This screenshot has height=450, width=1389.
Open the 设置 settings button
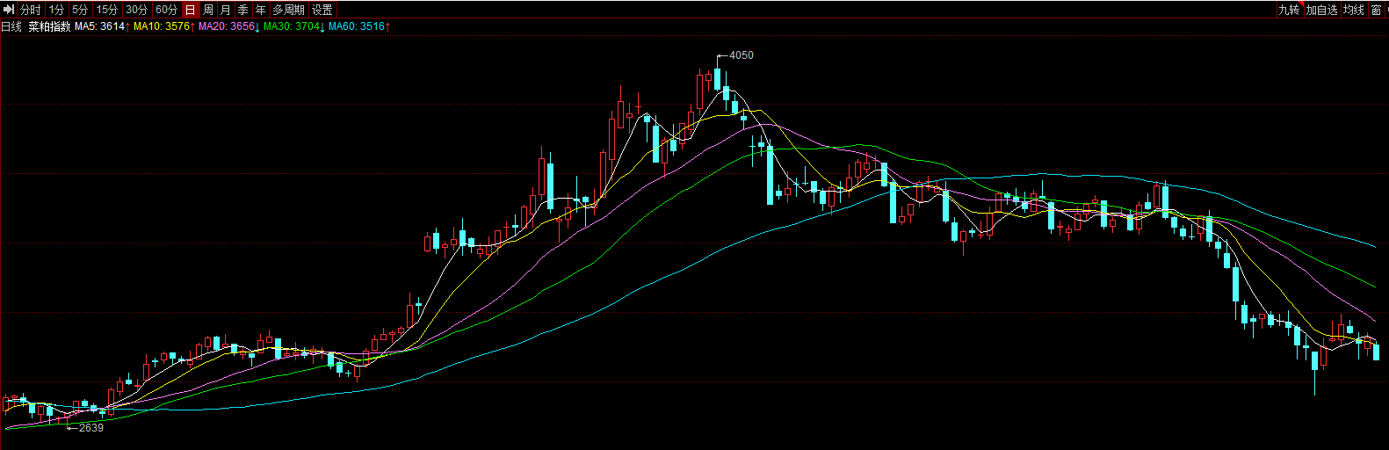click(322, 10)
